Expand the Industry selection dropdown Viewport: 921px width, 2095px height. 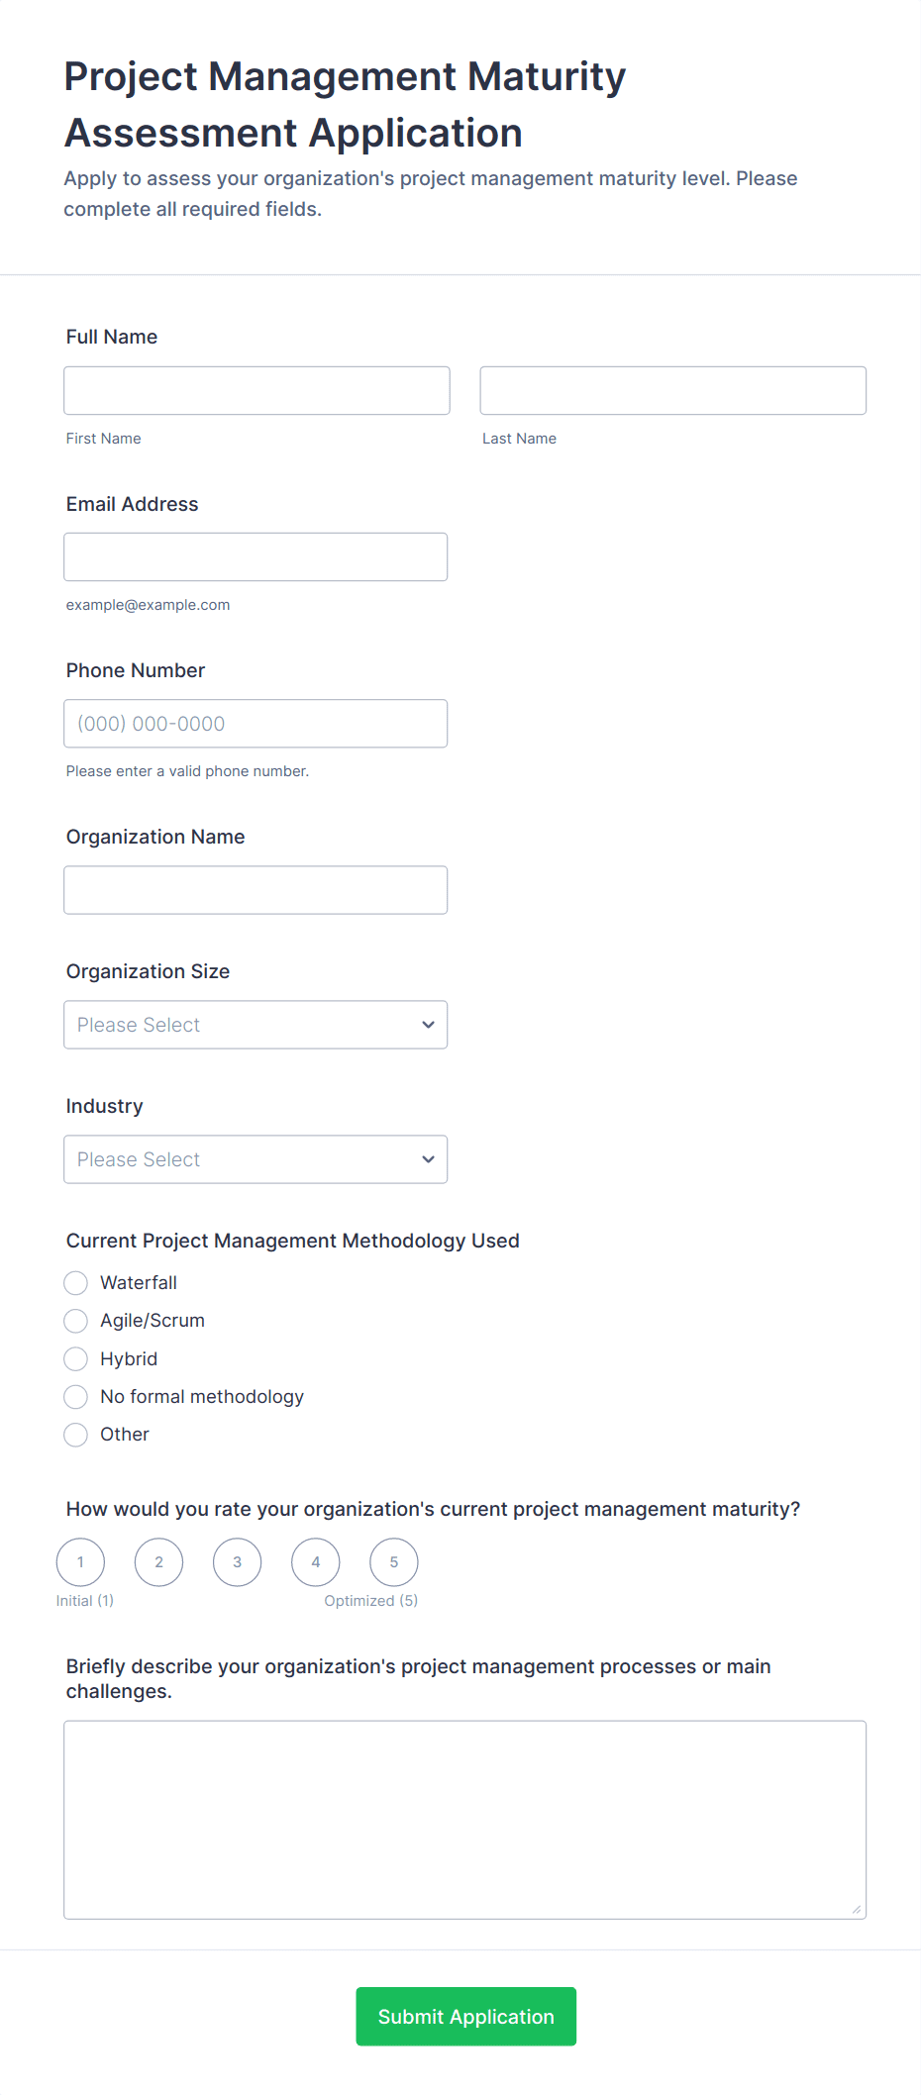255,1158
